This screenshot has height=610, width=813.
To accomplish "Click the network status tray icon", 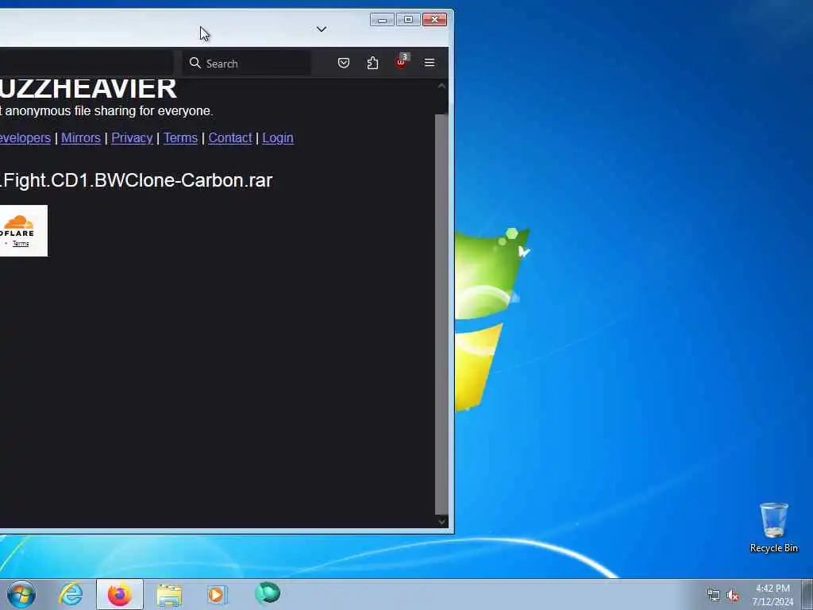I will (x=714, y=595).
